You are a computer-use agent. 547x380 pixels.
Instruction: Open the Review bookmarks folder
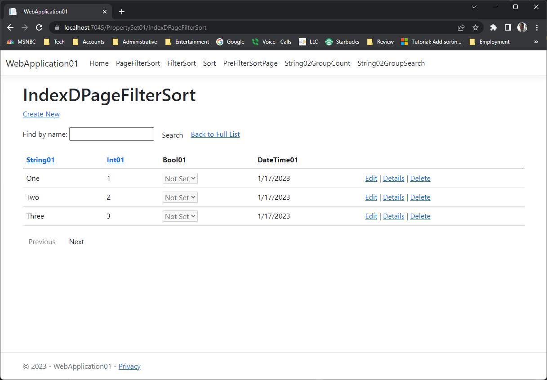pos(380,42)
